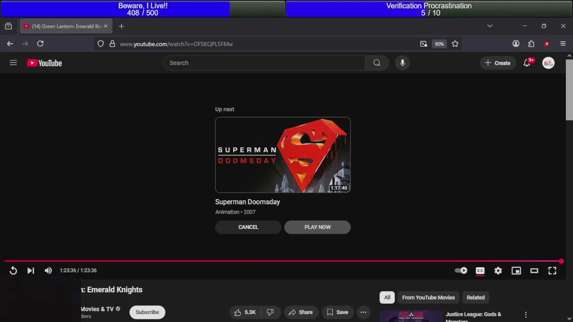The height and width of the screenshot is (322, 573).
Task: Bookmark this page with the star
Action: point(455,44)
